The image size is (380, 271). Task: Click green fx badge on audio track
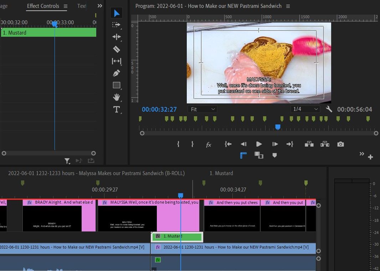(x=158, y=260)
